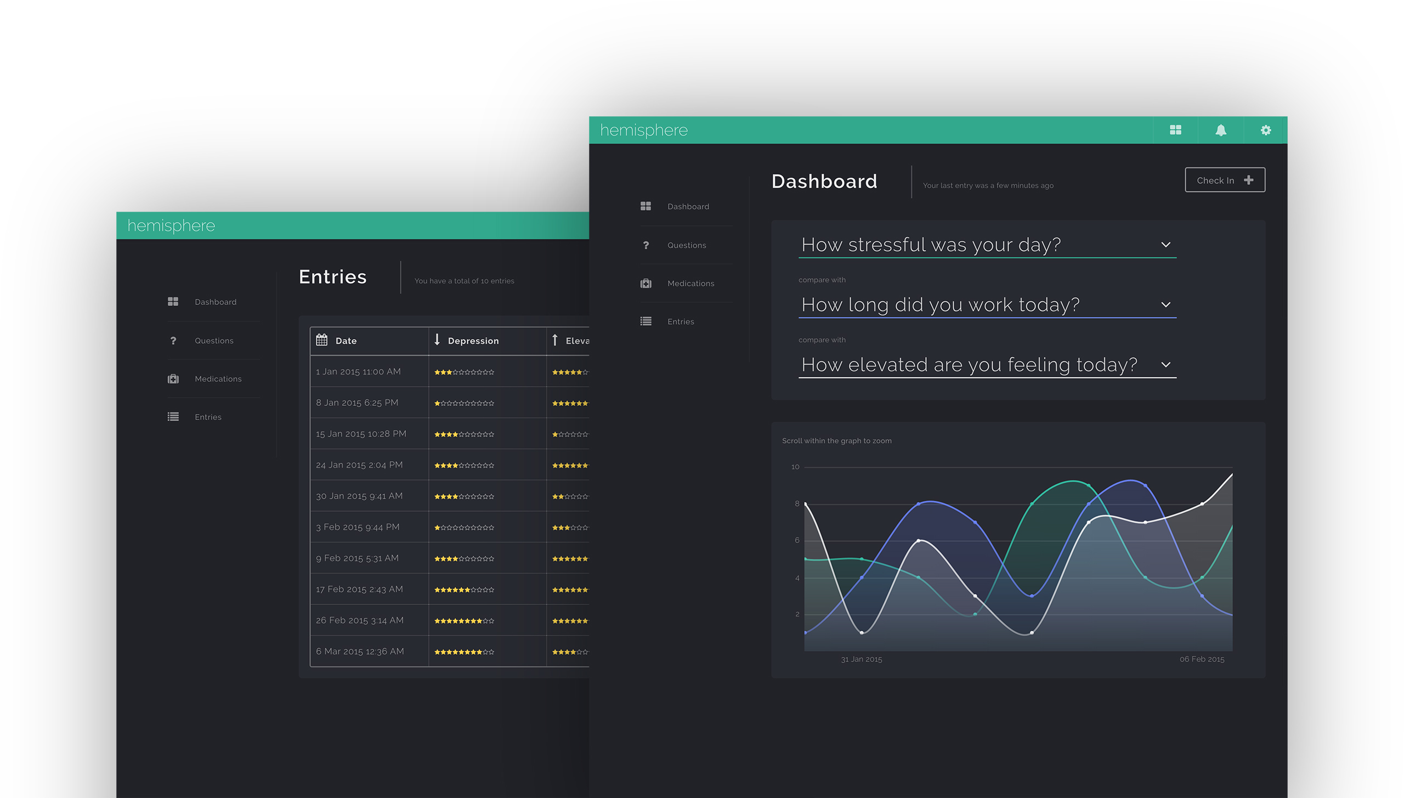Click depression star rating for 1 Jan 2015
1404x798 pixels.
coord(464,372)
